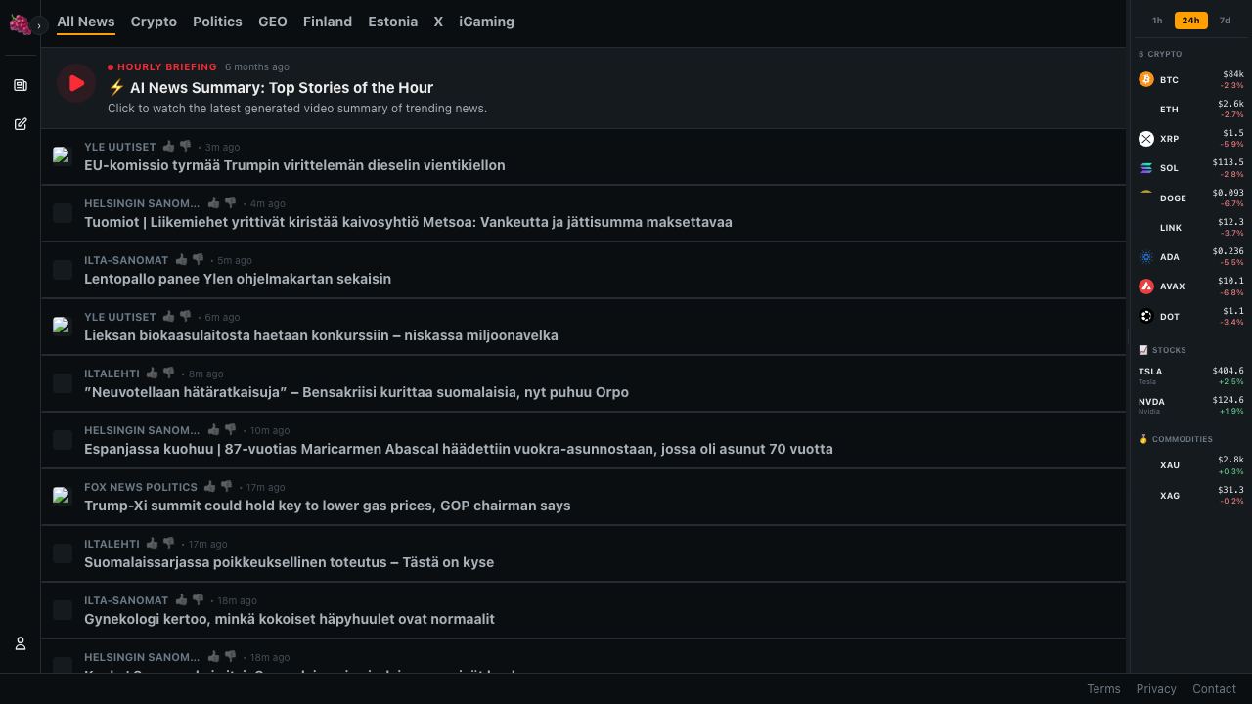Click the Fox News Trump-Xi story thumbnail
Screen dimensions: 1252x704
pyautogui.click(x=63, y=497)
